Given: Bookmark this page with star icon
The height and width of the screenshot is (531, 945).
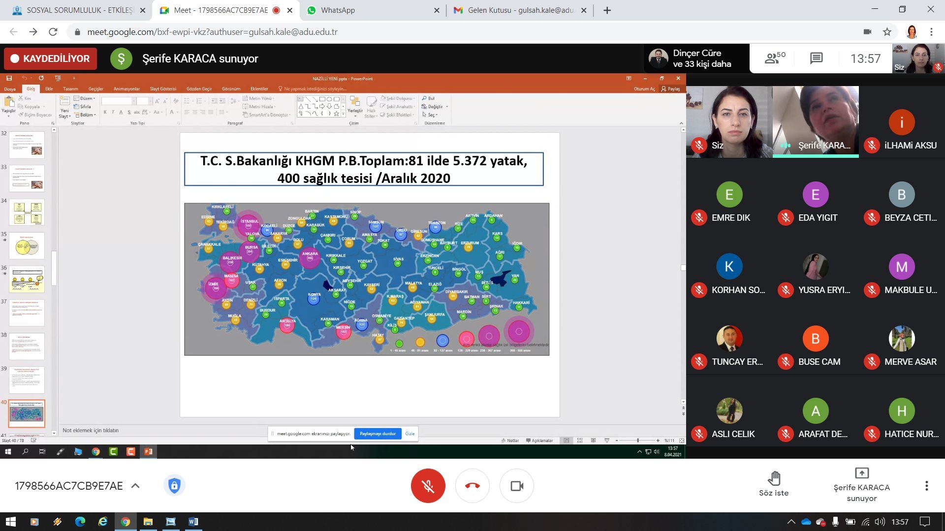Looking at the screenshot, I should [x=887, y=32].
